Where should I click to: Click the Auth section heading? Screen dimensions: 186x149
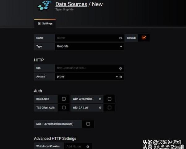pyautogui.click(x=38, y=91)
